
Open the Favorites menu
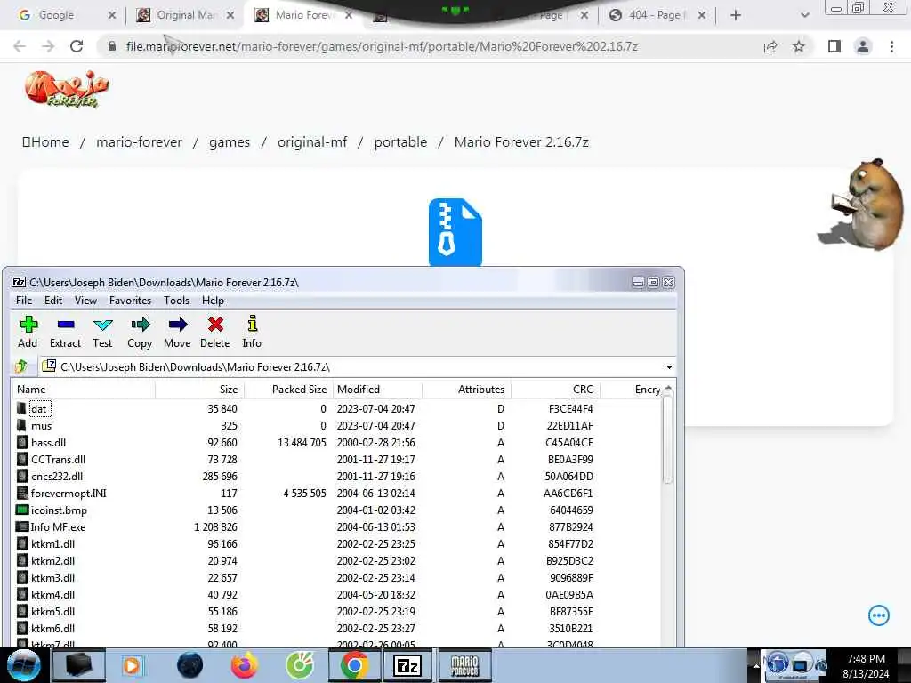(x=130, y=301)
